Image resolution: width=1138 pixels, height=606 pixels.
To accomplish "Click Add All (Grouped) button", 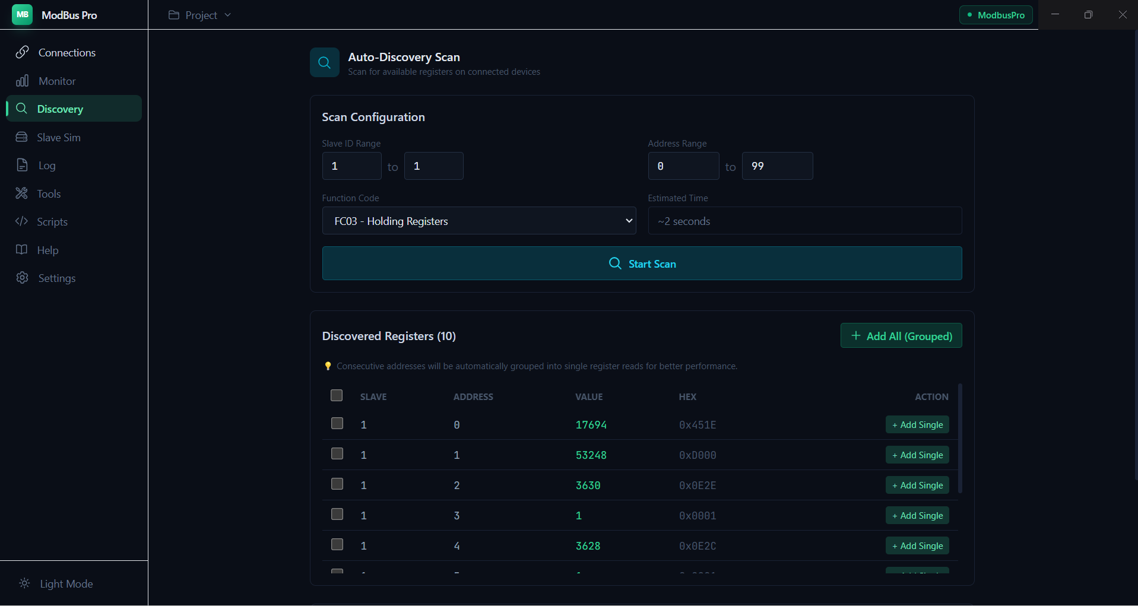I will click(x=901, y=335).
